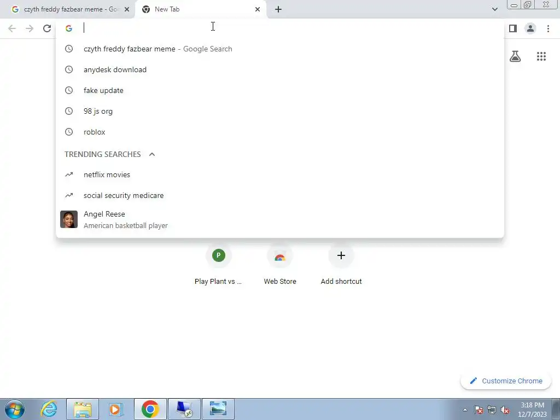The image size is (560, 420).
Task: Click the Angel Reese thumbnail photo
Action: pos(69,219)
